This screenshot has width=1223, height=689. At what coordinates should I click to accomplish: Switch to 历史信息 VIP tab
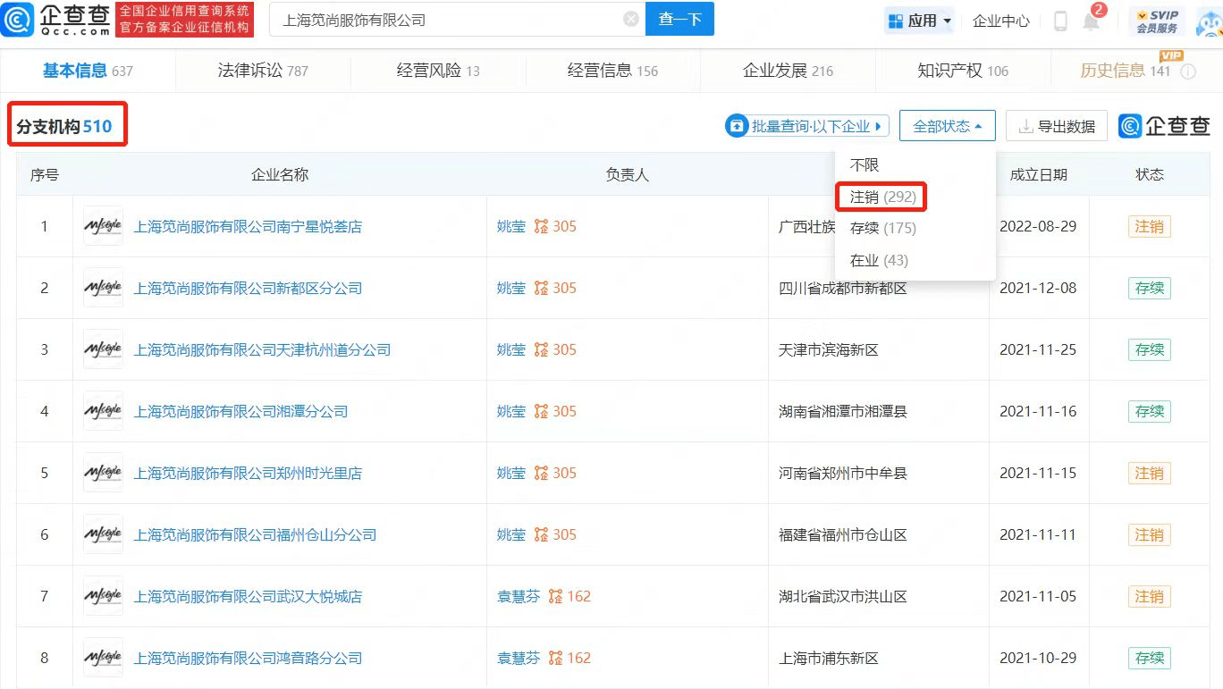coord(1125,71)
